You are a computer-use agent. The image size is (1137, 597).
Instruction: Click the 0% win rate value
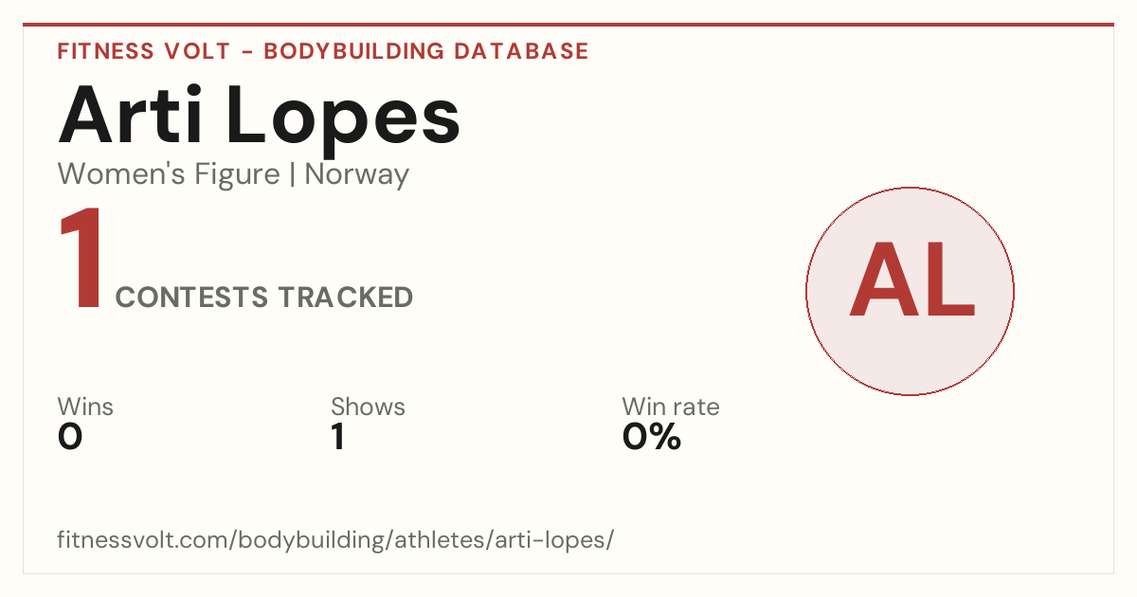652,437
